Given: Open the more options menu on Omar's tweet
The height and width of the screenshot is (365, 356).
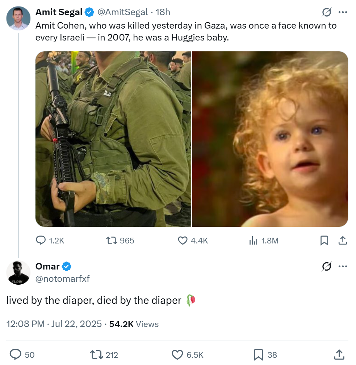Looking at the screenshot, I should 343,266.
